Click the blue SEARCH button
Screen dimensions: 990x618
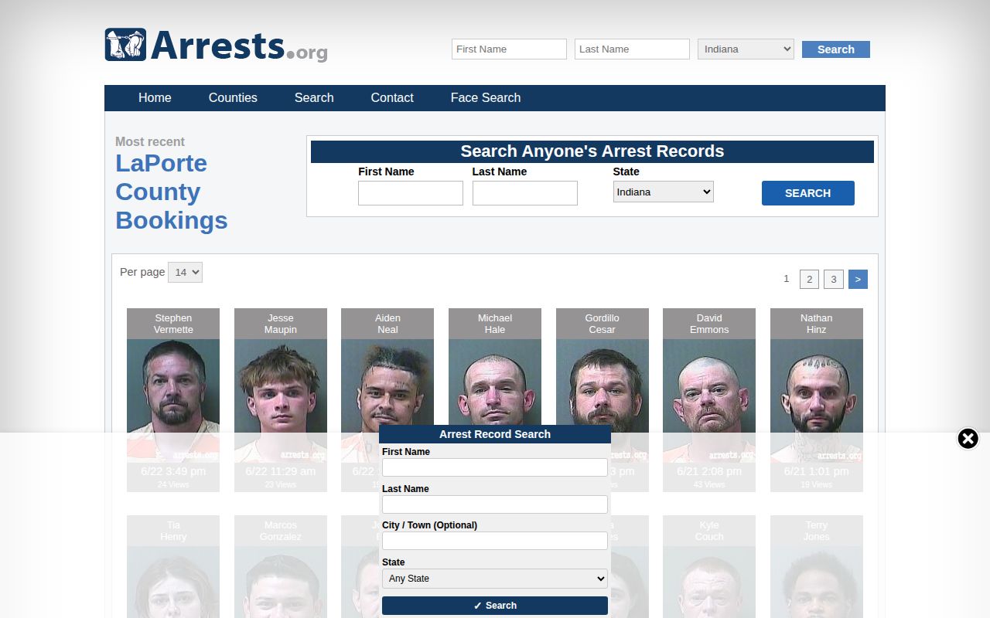point(808,193)
